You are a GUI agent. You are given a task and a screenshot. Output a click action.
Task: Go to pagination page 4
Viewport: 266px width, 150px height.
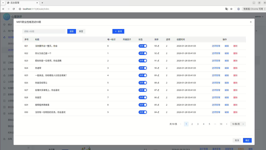point(203,124)
